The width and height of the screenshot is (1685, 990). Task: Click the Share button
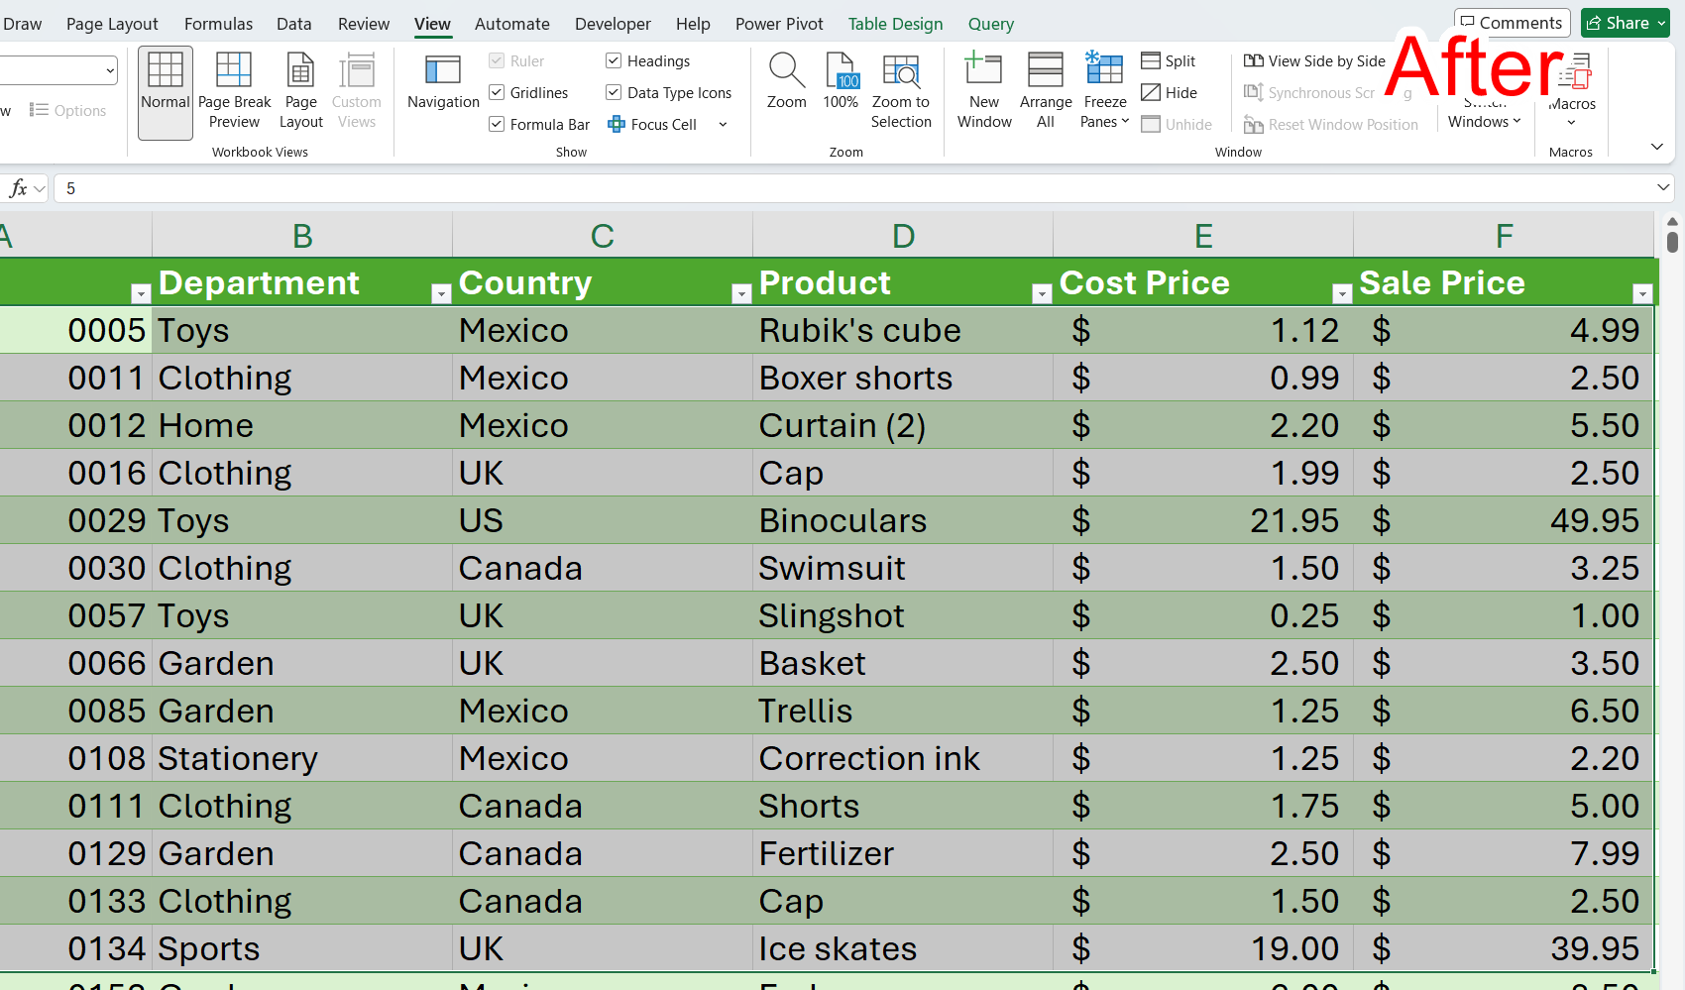point(1625,23)
